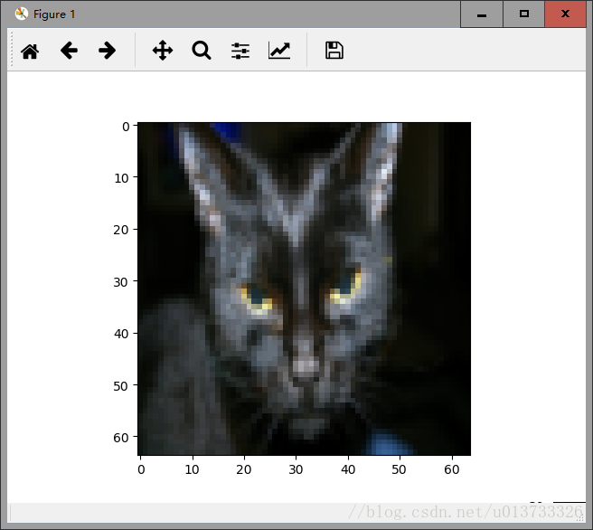Save the figure with the floppy icon

pos(334,51)
